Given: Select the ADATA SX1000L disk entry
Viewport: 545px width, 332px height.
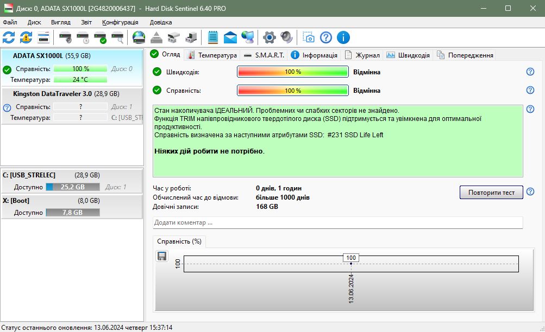Looking at the screenshot, I should pyautogui.click(x=72, y=68).
